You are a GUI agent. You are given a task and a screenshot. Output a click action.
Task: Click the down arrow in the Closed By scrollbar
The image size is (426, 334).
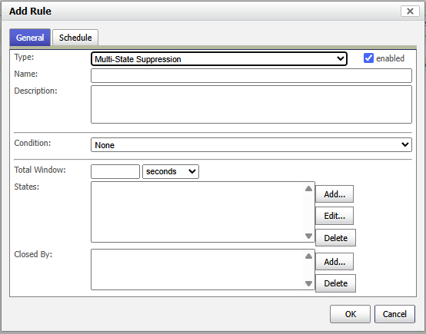(308, 283)
